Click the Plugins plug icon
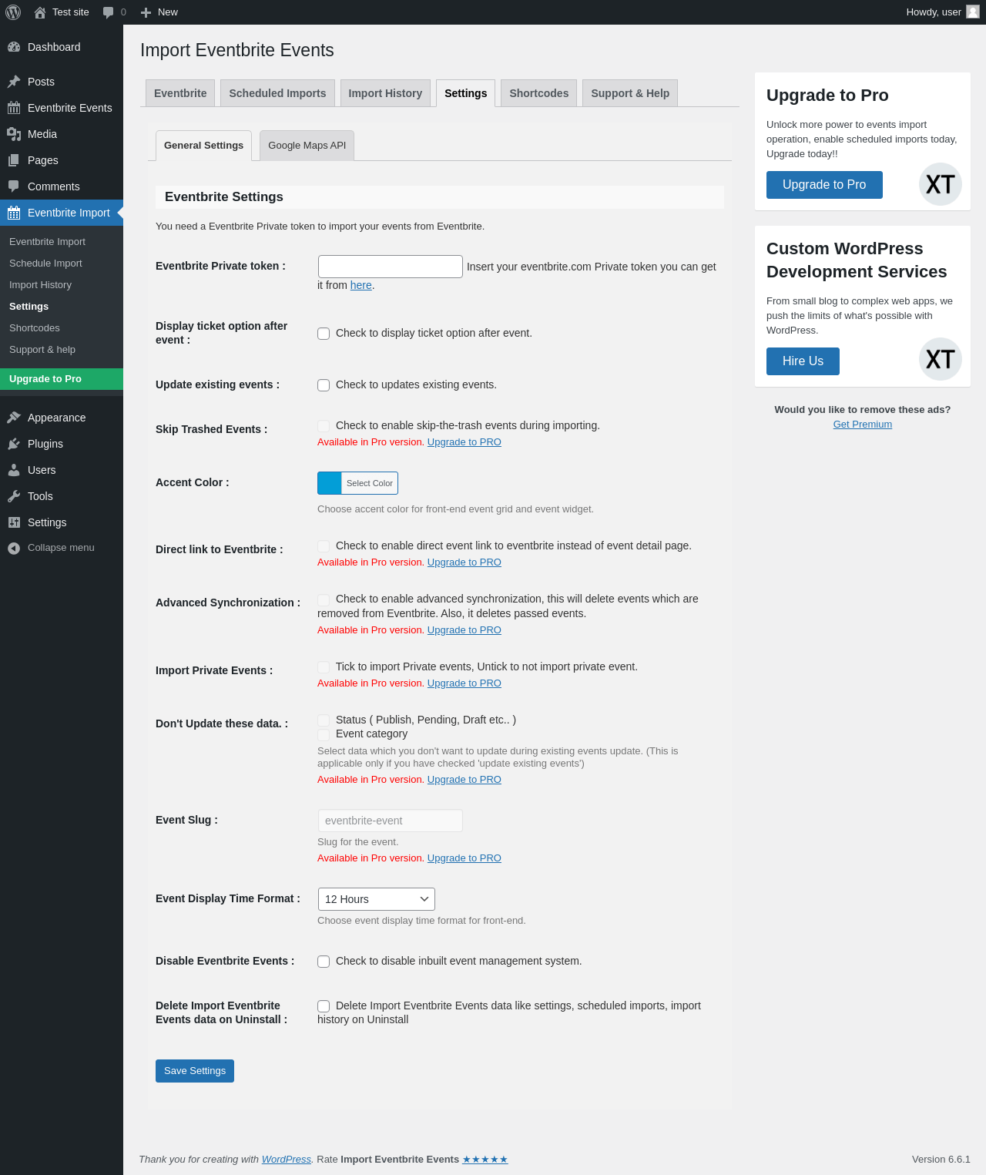Screen dimensions: 986x1175 coord(14,444)
